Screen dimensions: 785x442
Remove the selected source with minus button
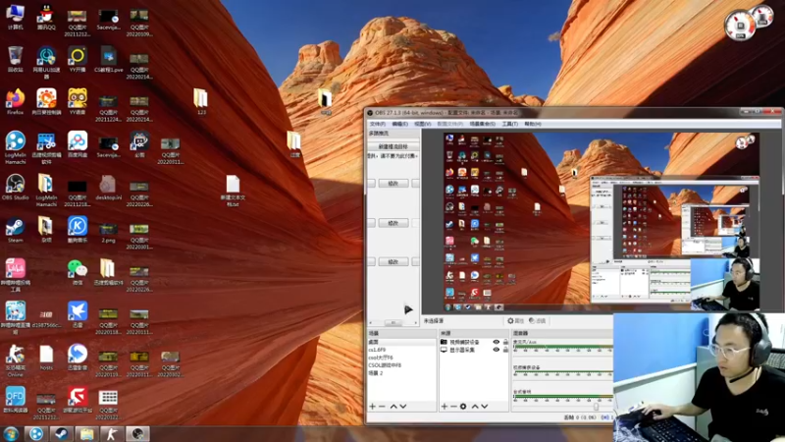453,407
